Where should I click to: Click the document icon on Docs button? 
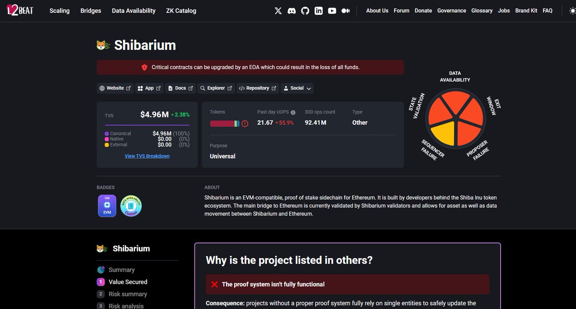click(170, 88)
